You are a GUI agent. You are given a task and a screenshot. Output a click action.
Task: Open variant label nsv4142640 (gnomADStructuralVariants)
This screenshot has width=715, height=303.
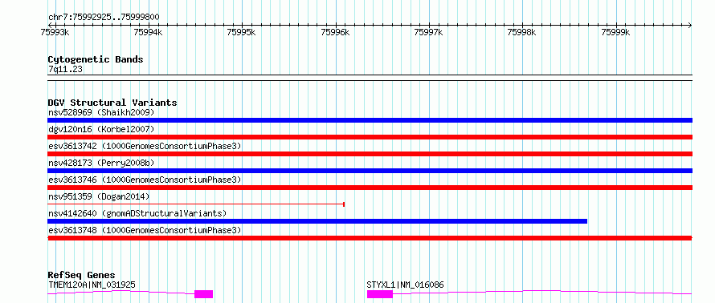pyautogui.click(x=137, y=213)
